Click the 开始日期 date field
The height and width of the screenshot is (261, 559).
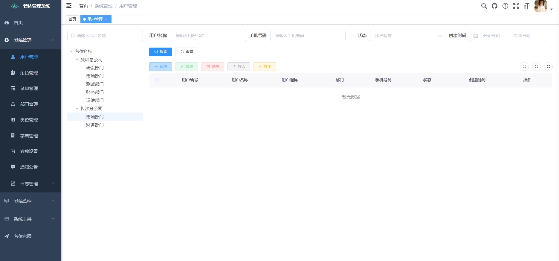pos(491,36)
